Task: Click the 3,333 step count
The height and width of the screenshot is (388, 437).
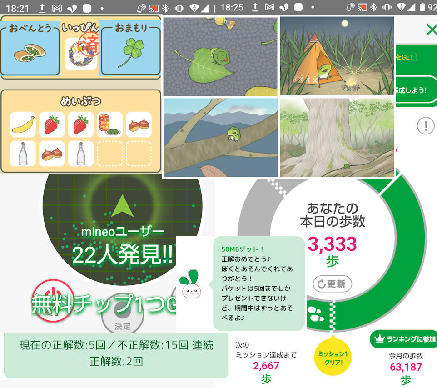Action: 332,244
